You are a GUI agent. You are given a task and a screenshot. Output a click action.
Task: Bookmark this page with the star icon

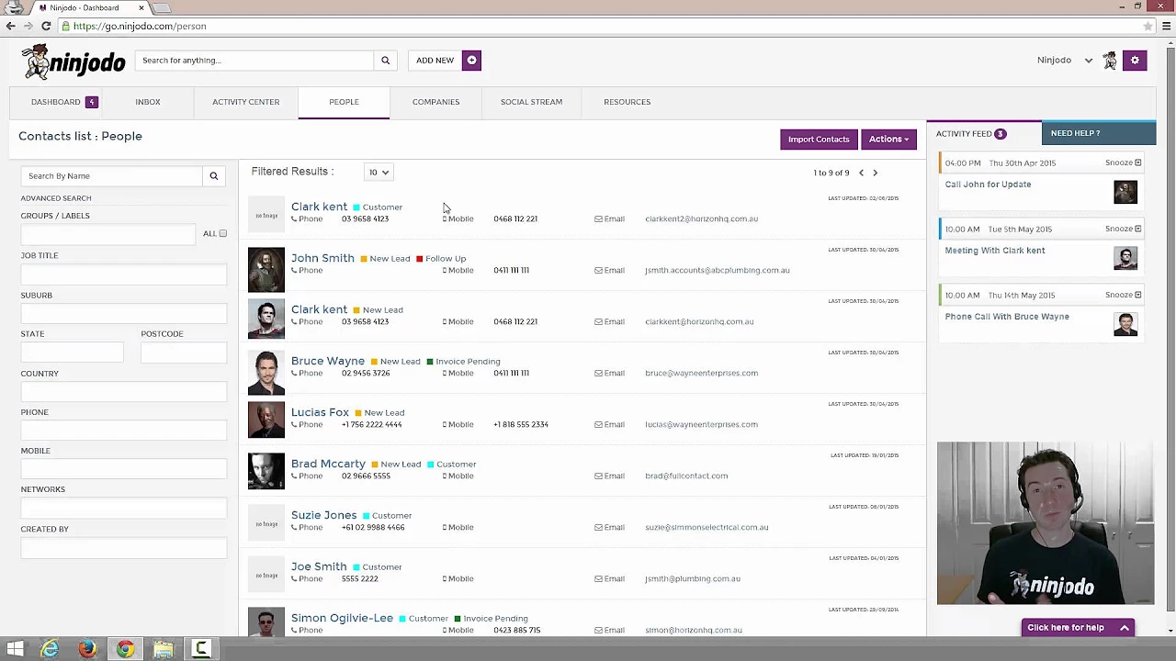click(1148, 26)
